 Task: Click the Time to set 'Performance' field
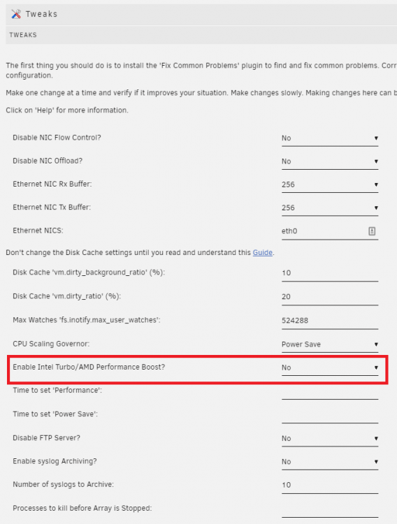[330, 392]
